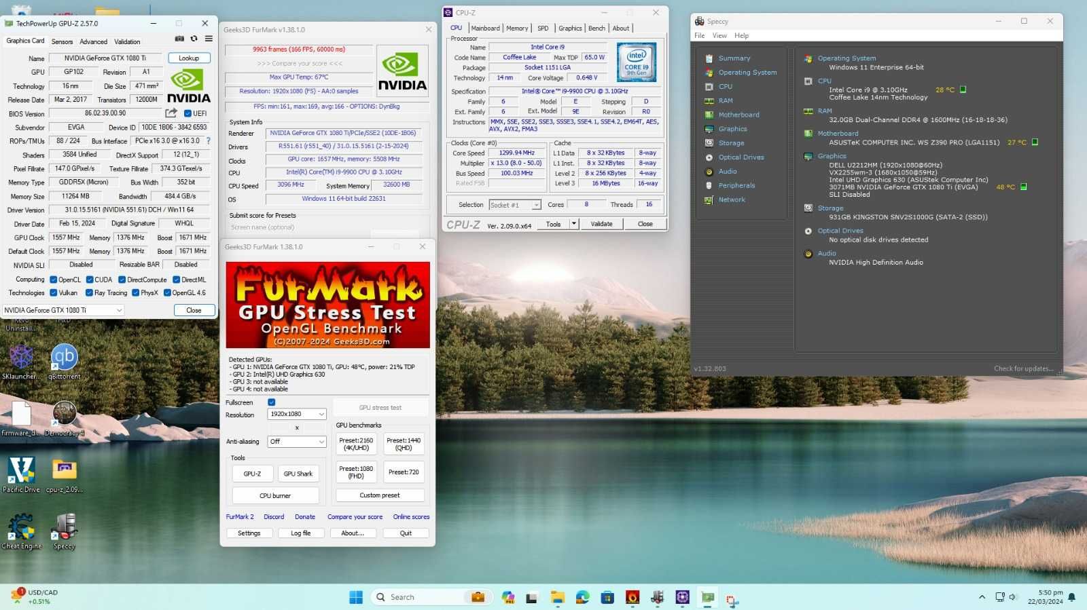Toggle the Ray Tracing checkbox
Viewport: 1087px width, 610px height.
click(x=90, y=293)
